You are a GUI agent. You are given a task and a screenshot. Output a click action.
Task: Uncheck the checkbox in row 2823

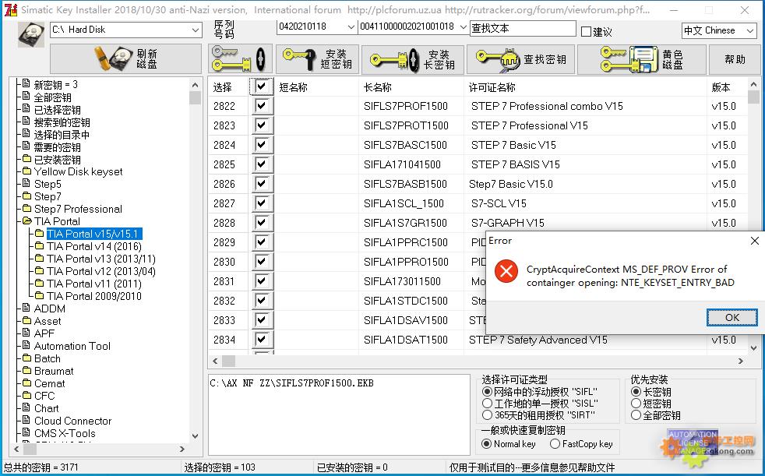point(262,125)
